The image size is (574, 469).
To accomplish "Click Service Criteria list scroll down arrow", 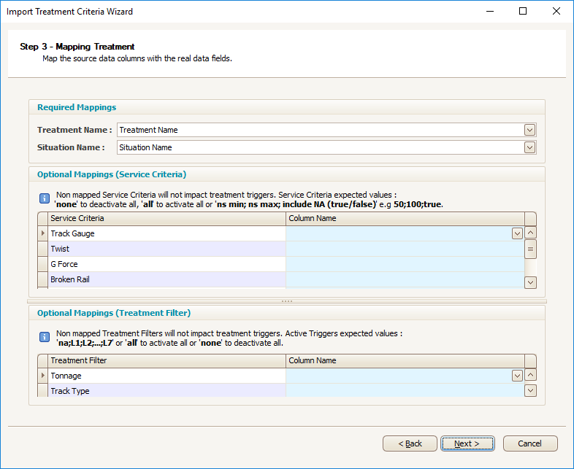I will click(530, 282).
